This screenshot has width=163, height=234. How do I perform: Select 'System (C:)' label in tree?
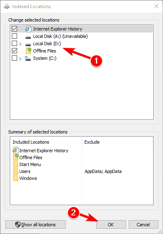point(45,58)
